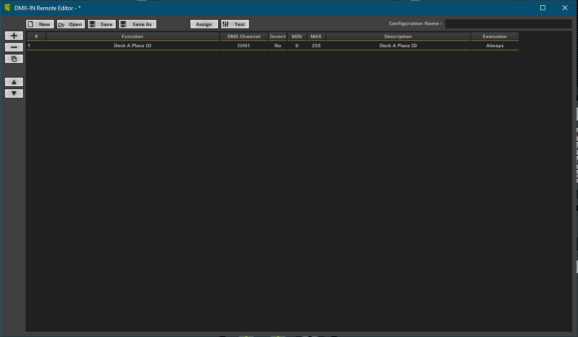This screenshot has height=337, width=578.
Task: Move the entry down with the down-arrow icon
Action: click(14, 93)
